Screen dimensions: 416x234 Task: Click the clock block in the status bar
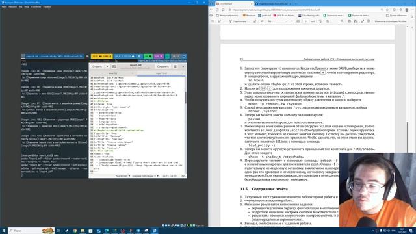[x=175, y=57]
